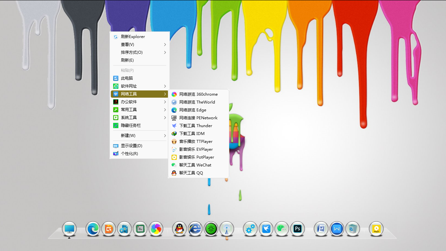The width and height of the screenshot is (446, 251).
Task: Open the orange G icon in dock
Action: click(x=109, y=229)
